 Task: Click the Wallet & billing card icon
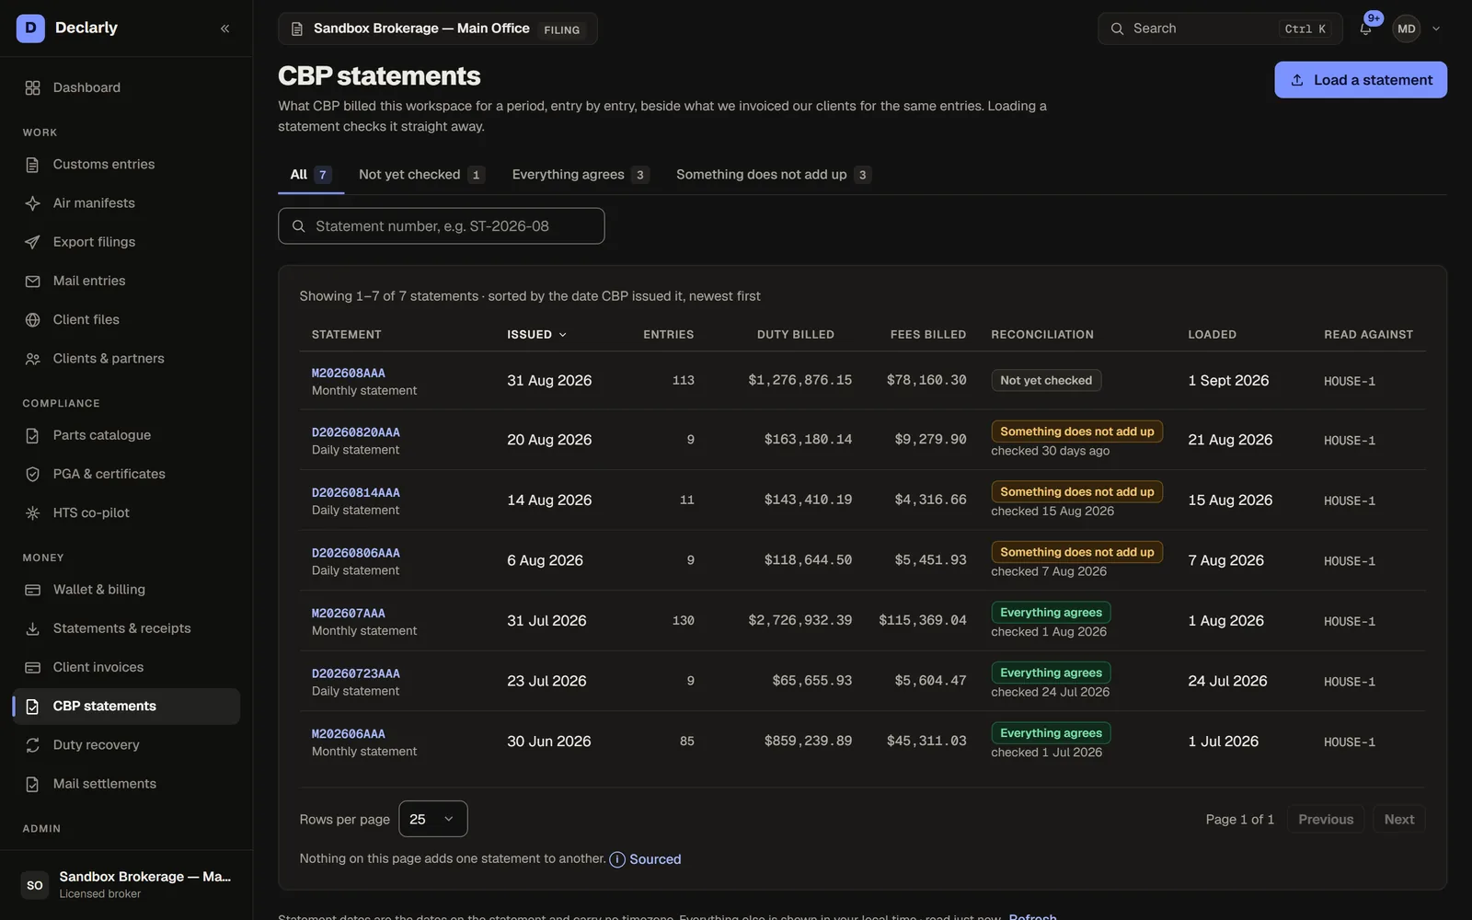click(x=32, y=590)
